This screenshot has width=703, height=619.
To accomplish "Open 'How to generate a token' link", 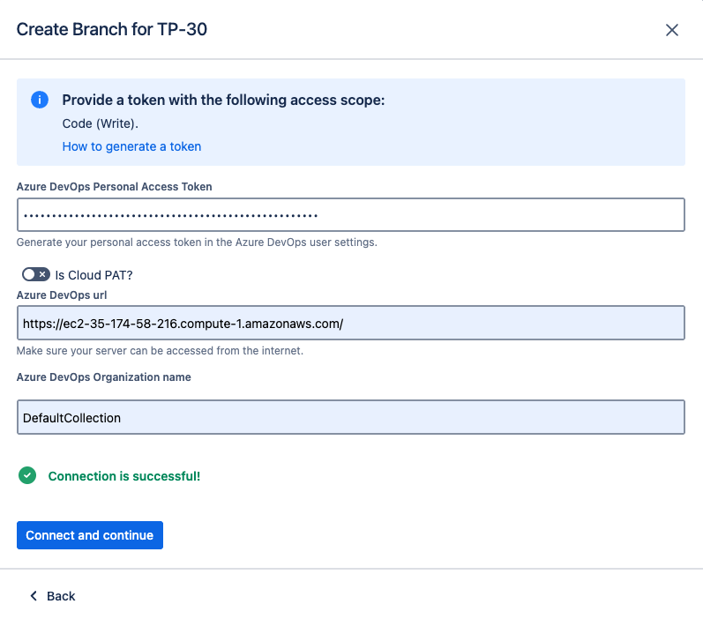I will (x=131, y=146).
